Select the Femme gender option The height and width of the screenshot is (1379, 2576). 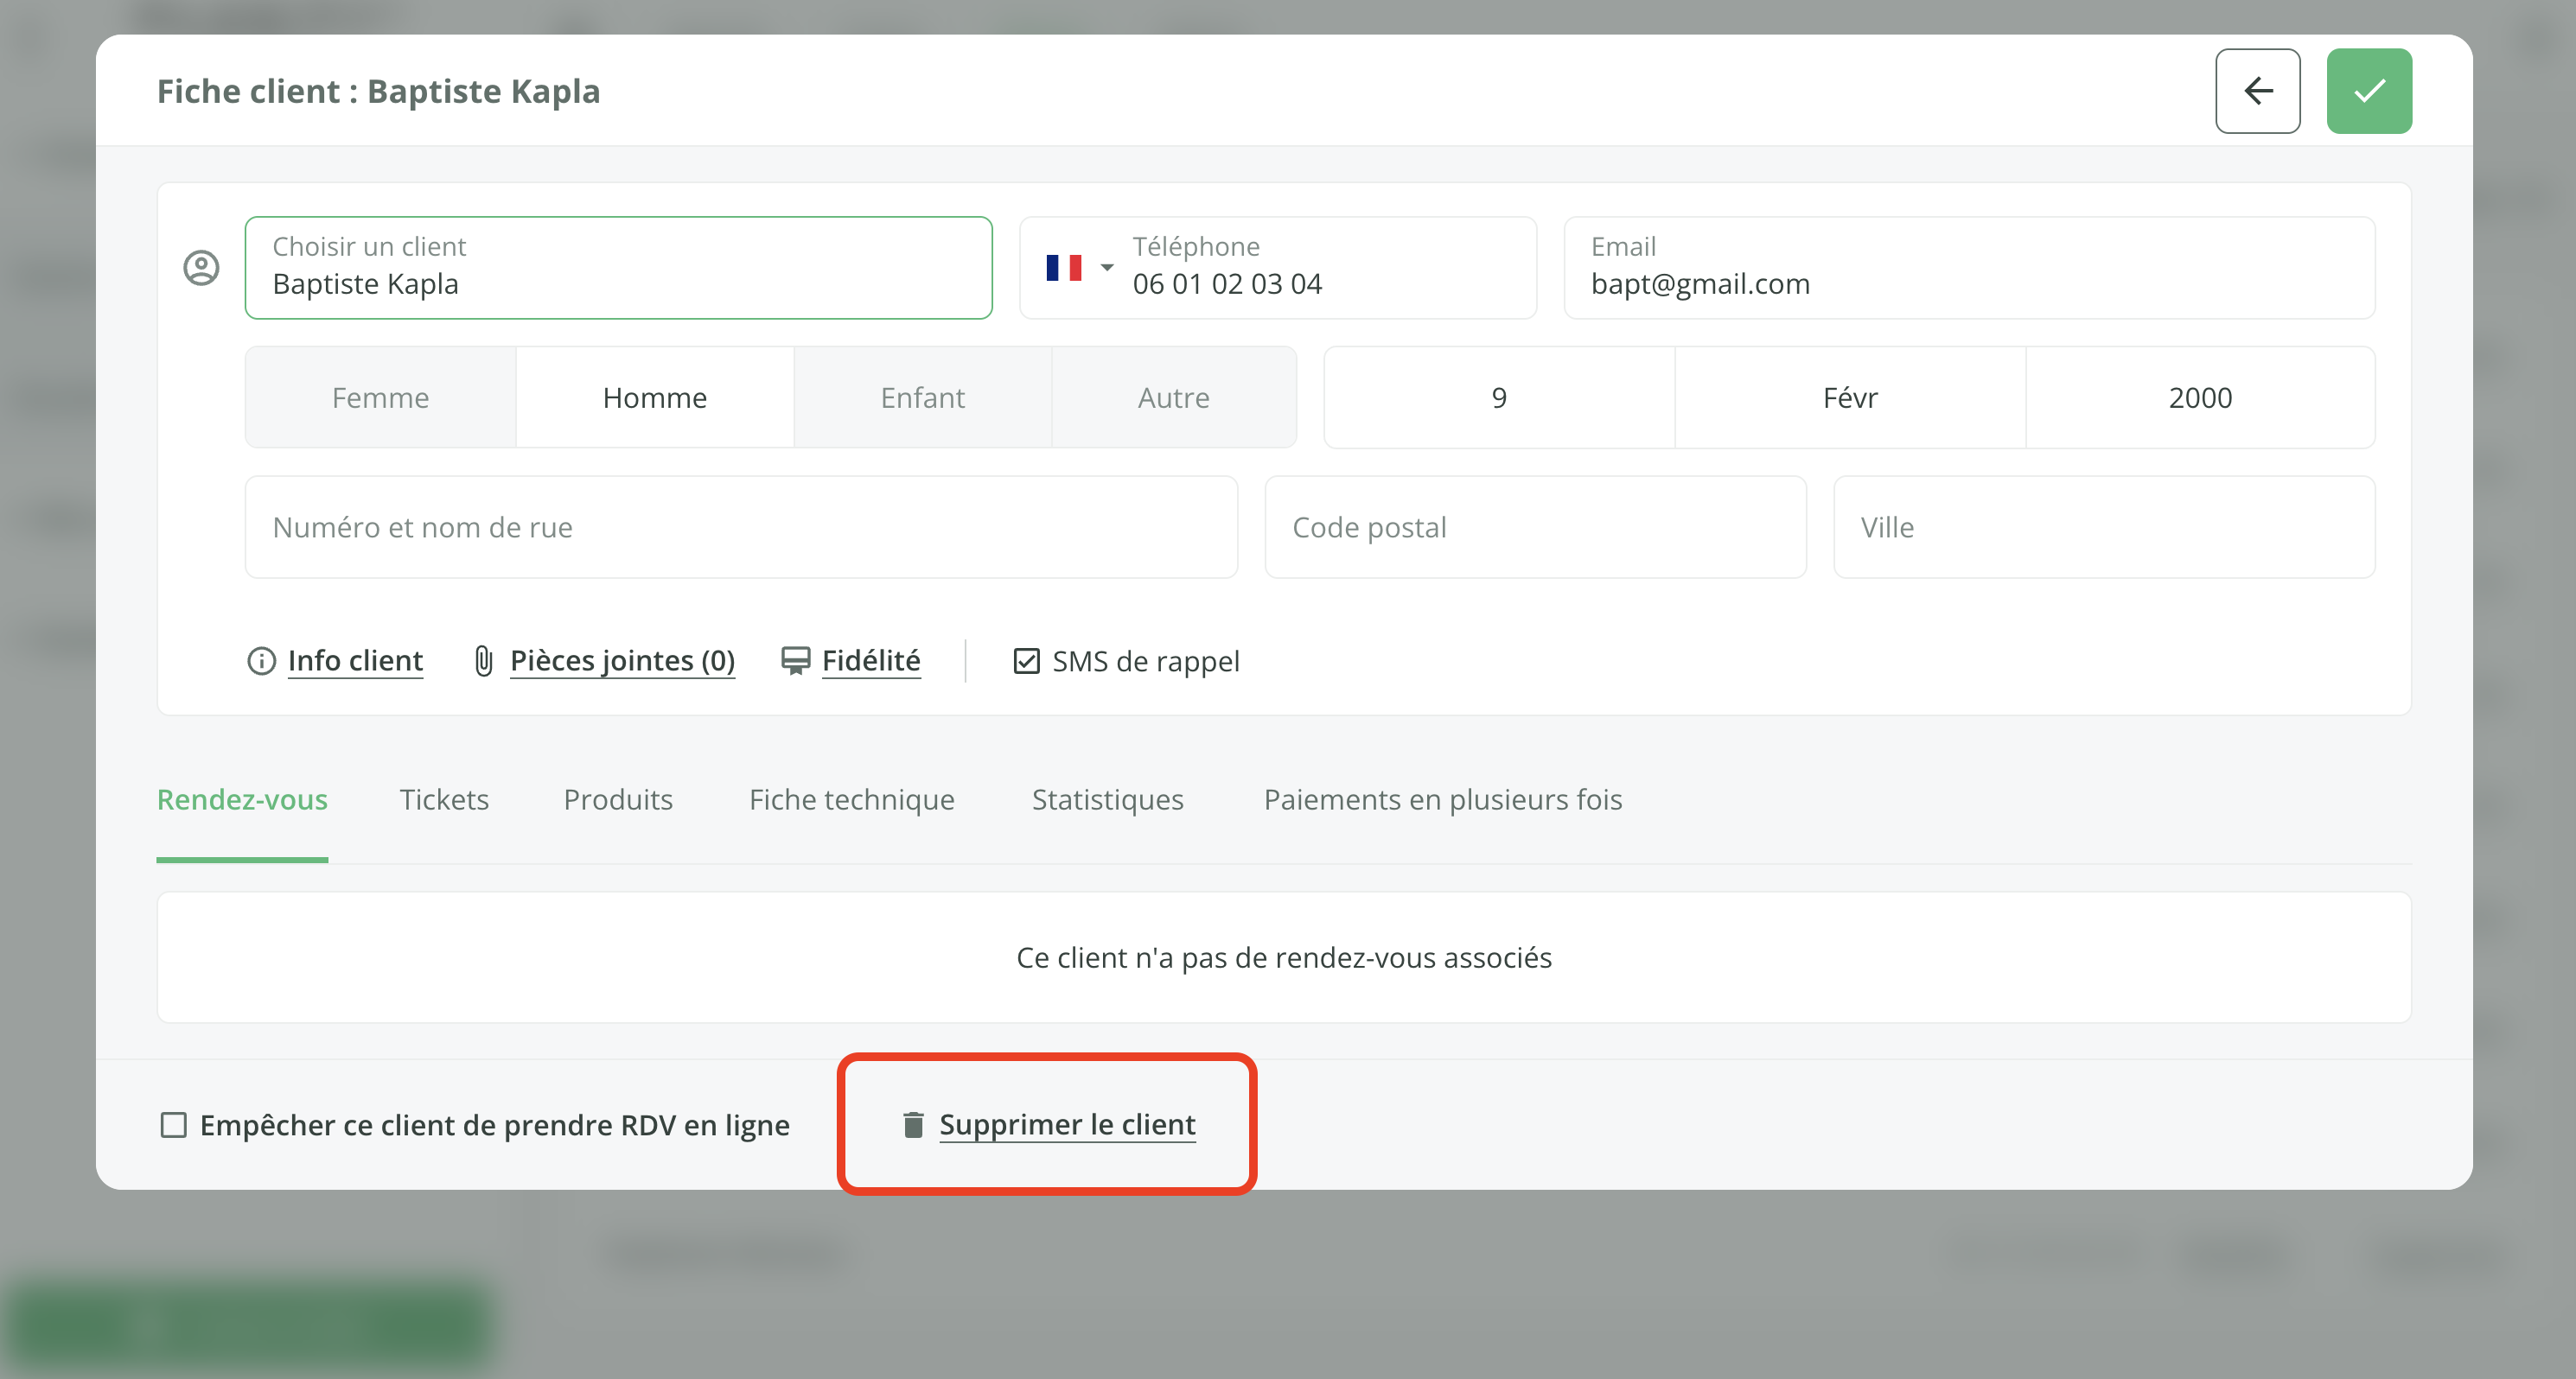380,397
